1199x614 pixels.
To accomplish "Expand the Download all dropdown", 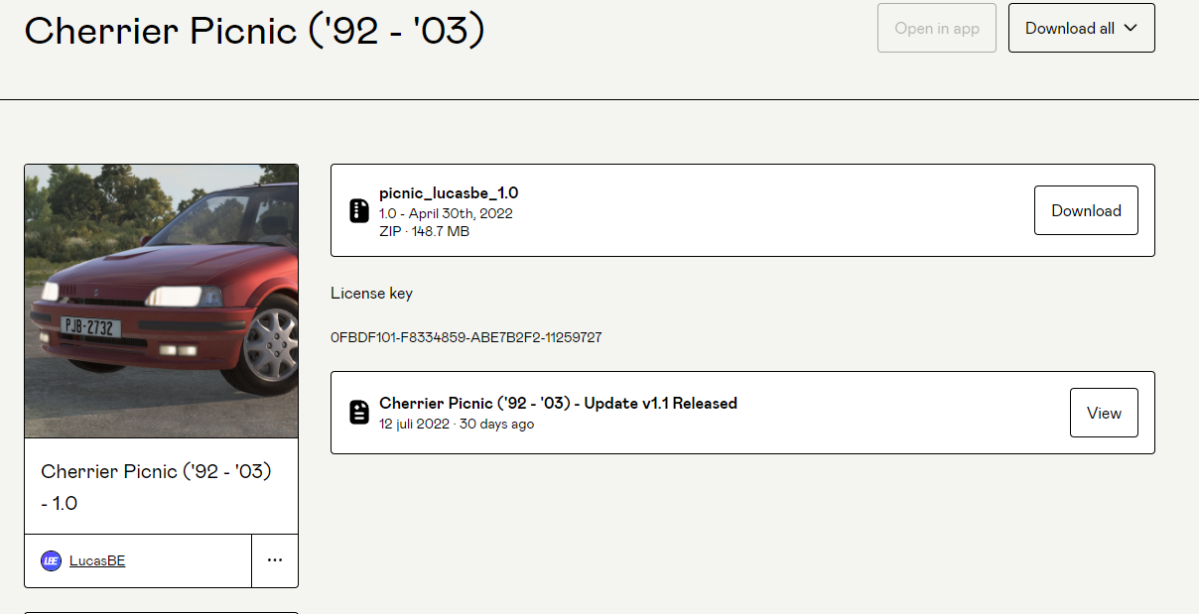I will tap(1081, 28).
